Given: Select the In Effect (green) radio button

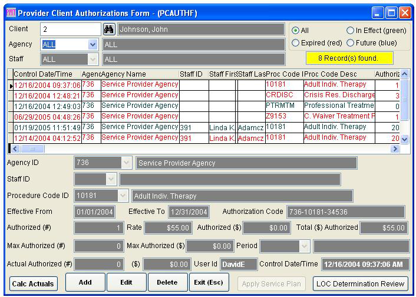Looking at the screenshot, I should (351, 30).
